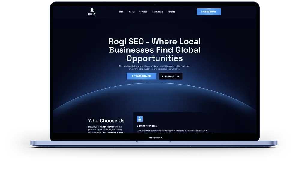296x169 pixels.
Task: Click the Rogi SEO "R" logo icon
Action: [92, 10]
